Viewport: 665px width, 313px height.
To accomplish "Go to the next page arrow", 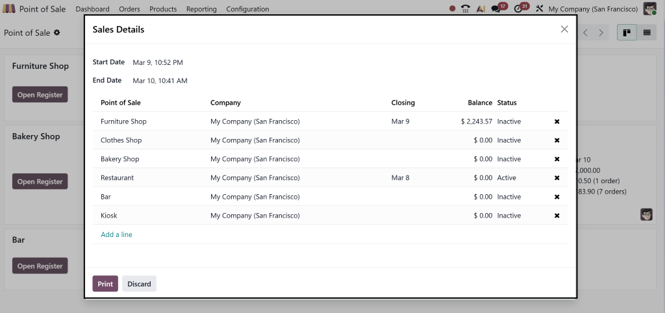I will [x=601, y=32].
